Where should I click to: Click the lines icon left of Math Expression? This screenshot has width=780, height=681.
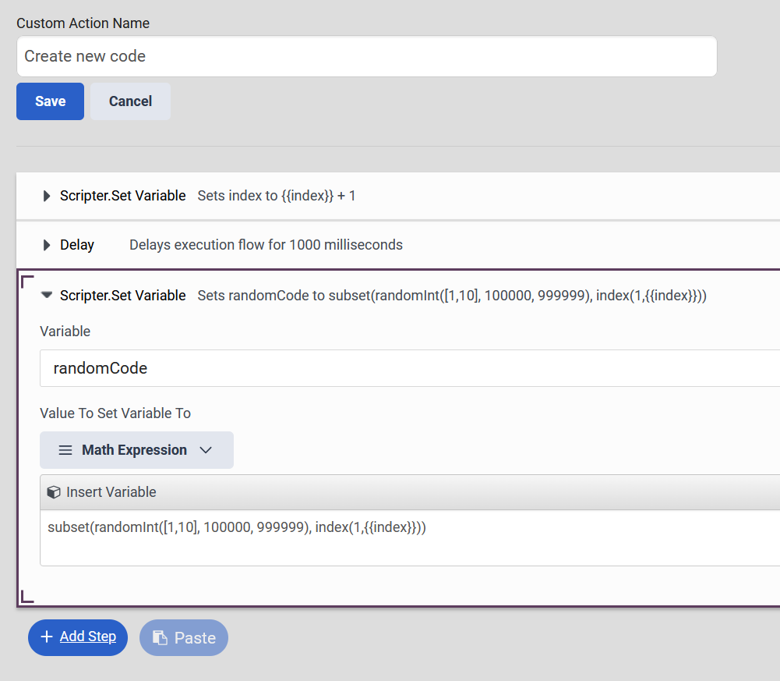click(65, 450)
